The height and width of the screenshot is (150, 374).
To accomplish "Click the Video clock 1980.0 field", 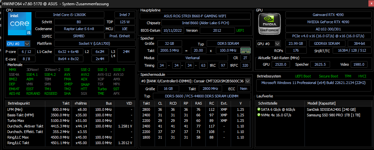I will pyautogui.click(x=359, y=64).
